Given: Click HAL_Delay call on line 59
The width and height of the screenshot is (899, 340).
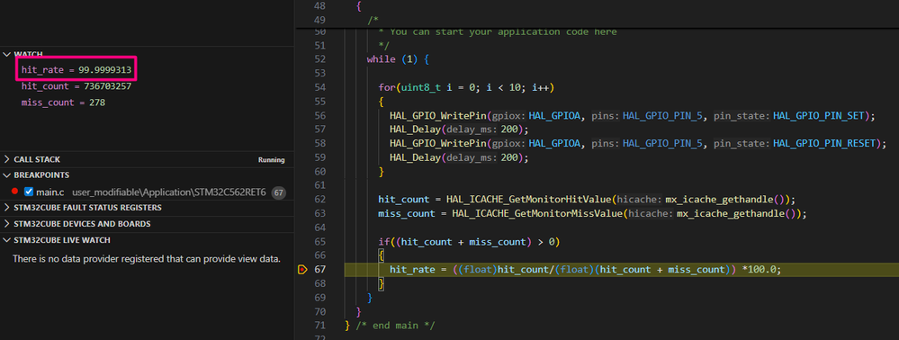Looking at the screenshot, I should pos(415,157).
